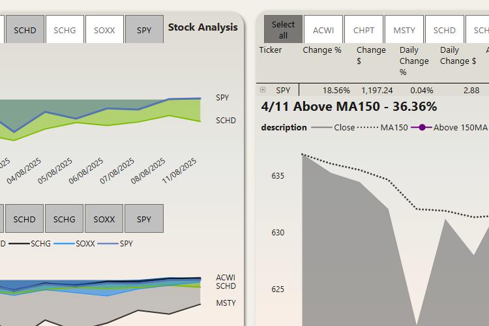
Task: Click the ACWI series label of the lower chart
Action: [x=226, y=277]
